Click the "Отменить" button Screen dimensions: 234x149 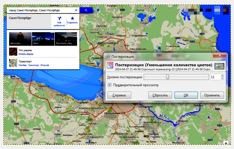pos(212,95)
